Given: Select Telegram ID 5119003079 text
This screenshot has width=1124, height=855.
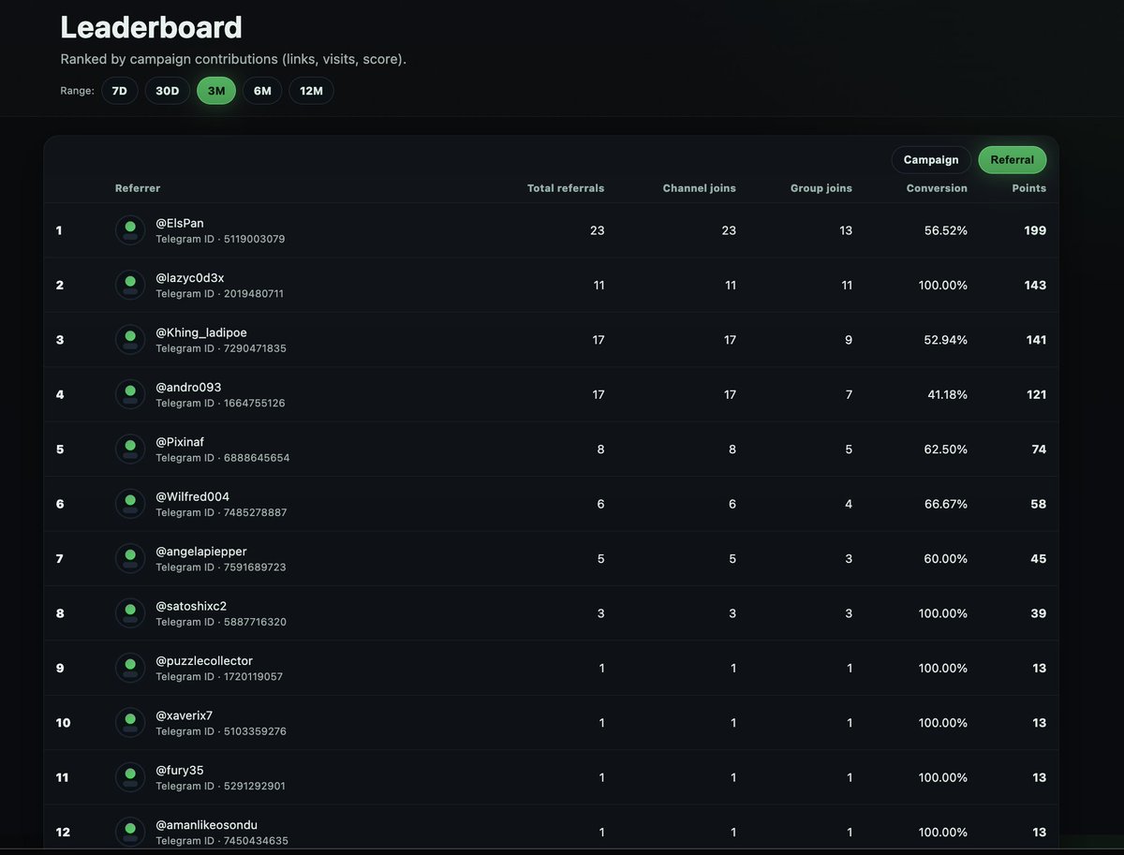Looking at the screenshot, I should [x=220, y=239].
